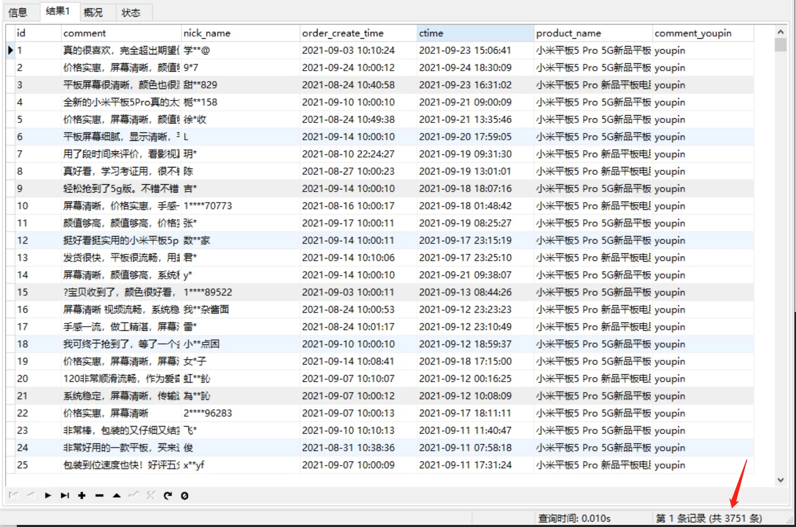Select nick_name cell 2****96283

(x=241, y=413)
